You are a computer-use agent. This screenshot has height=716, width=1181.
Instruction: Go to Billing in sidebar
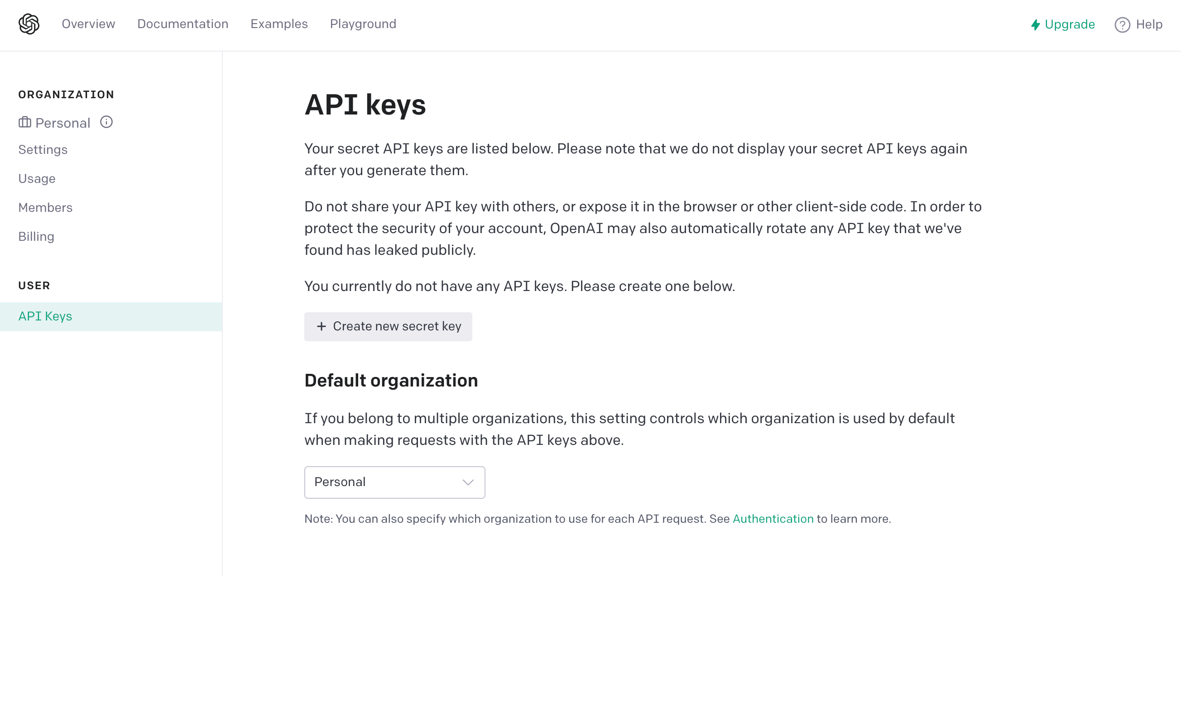tap(36, 237)
